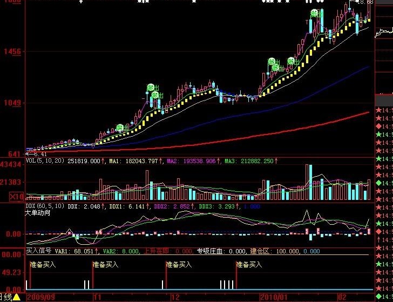Click the 1456 price axis label
The height and width of the screenshot is (302, 393).
point(12,52)
